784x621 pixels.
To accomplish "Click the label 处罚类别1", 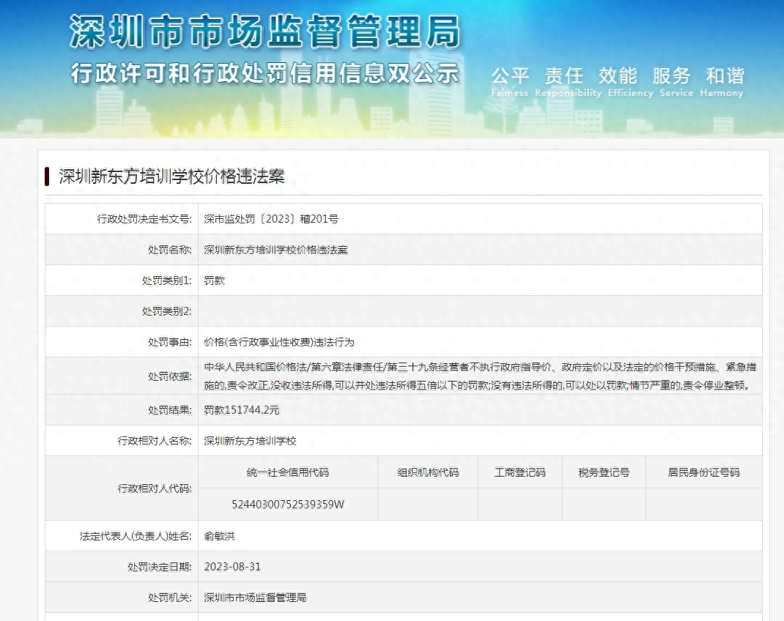I will tap(166, 280).
